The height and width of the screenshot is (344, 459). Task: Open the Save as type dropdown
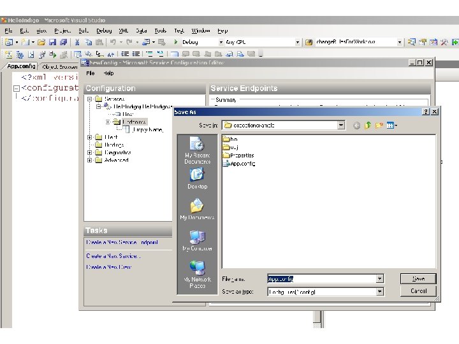[x=380, y=292]
